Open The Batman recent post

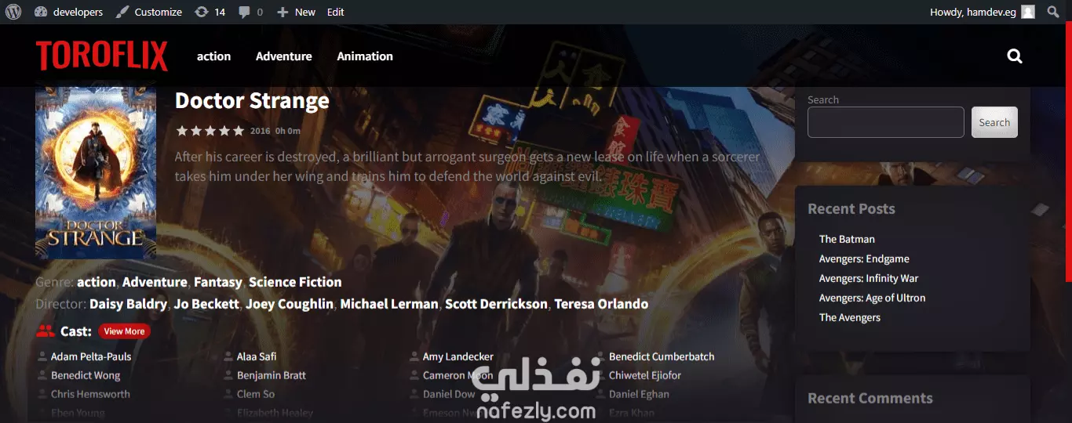click(x=847, y=239)
